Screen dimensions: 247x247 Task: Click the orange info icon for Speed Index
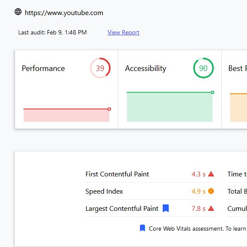tap(211, 191)
